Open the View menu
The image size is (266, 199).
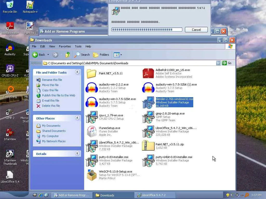pos(52,46)
